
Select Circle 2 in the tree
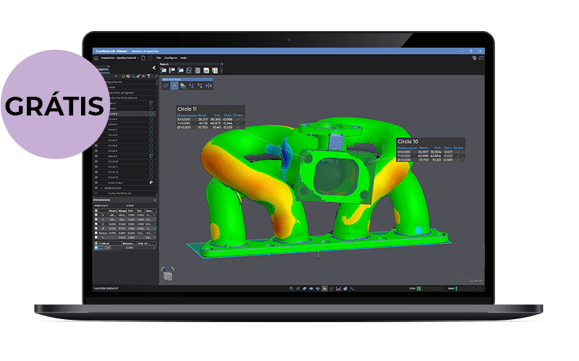point(113,114)
